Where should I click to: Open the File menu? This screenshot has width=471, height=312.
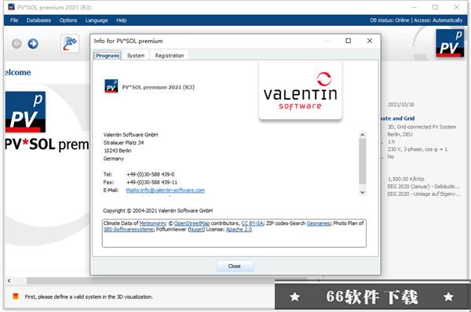(14, 20)
